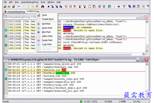Select Cyan Mark in the context menu

(x=47, y=44)
